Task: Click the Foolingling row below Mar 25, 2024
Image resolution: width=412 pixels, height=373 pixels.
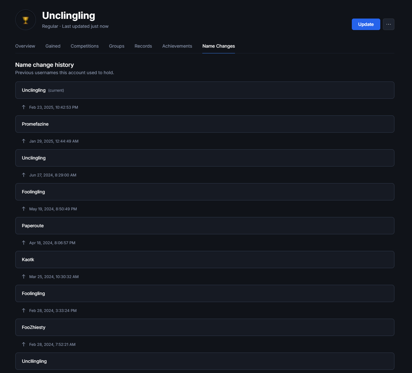Action: [x=205, y=293]
